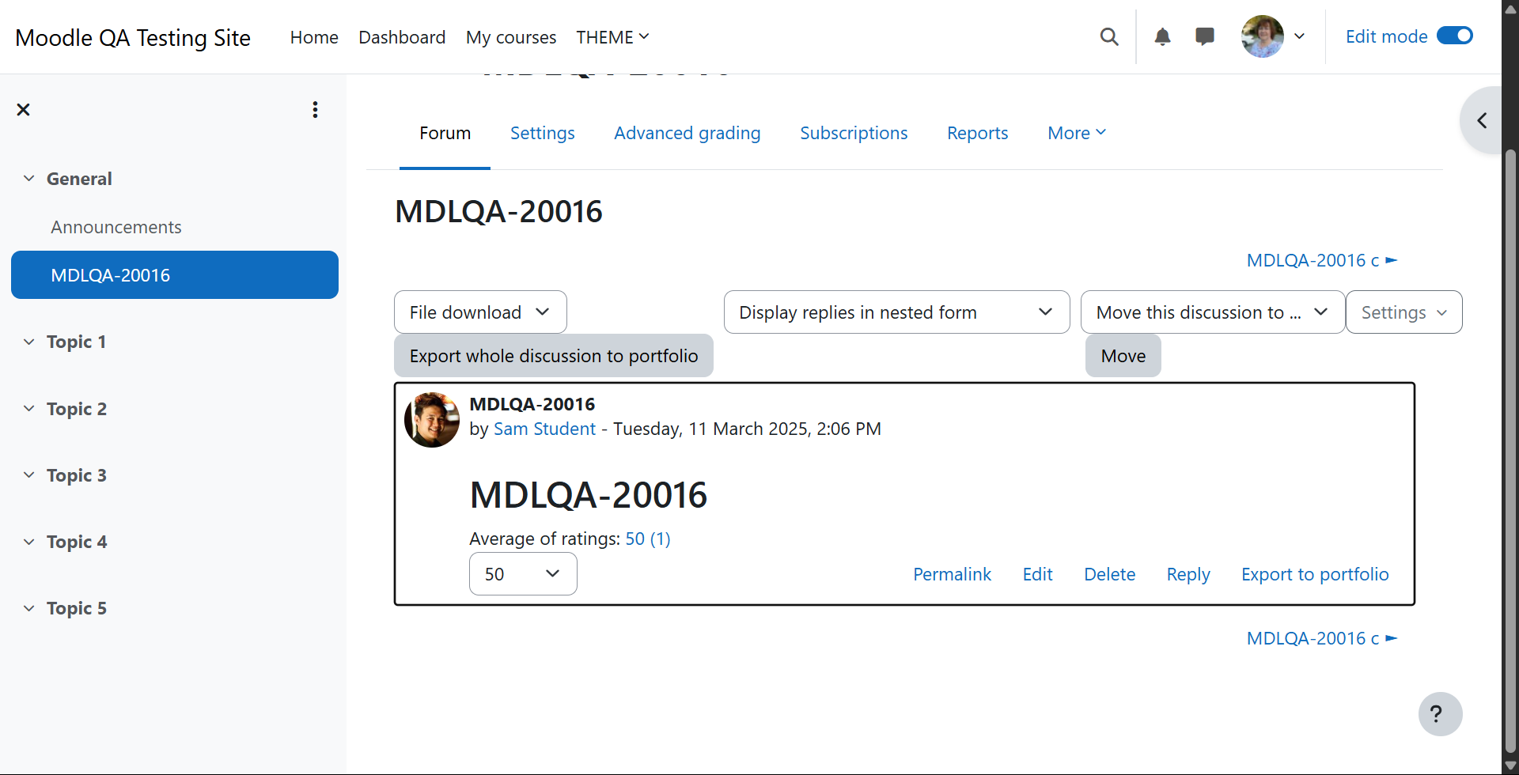This screenshot has width=1519, height=775.
Task: Click the Permalink link
Action: (952, 574)
